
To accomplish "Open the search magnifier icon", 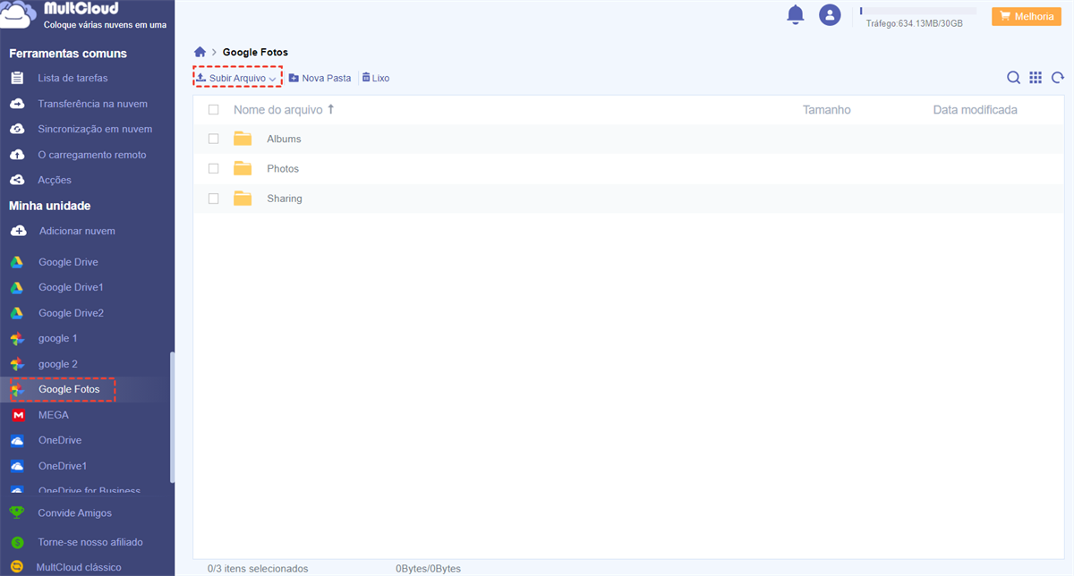I will tap(1013, 78).
